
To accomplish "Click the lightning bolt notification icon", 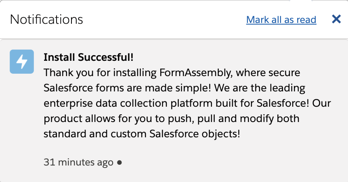I will [x=22, y=62].
